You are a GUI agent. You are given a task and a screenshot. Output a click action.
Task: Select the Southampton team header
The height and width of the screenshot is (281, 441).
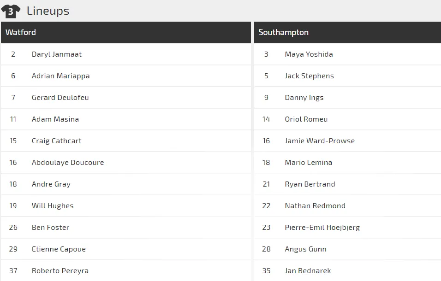[283, 32]
